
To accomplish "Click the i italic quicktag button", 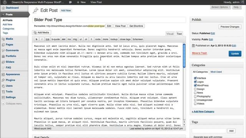I will click(42, 39).
